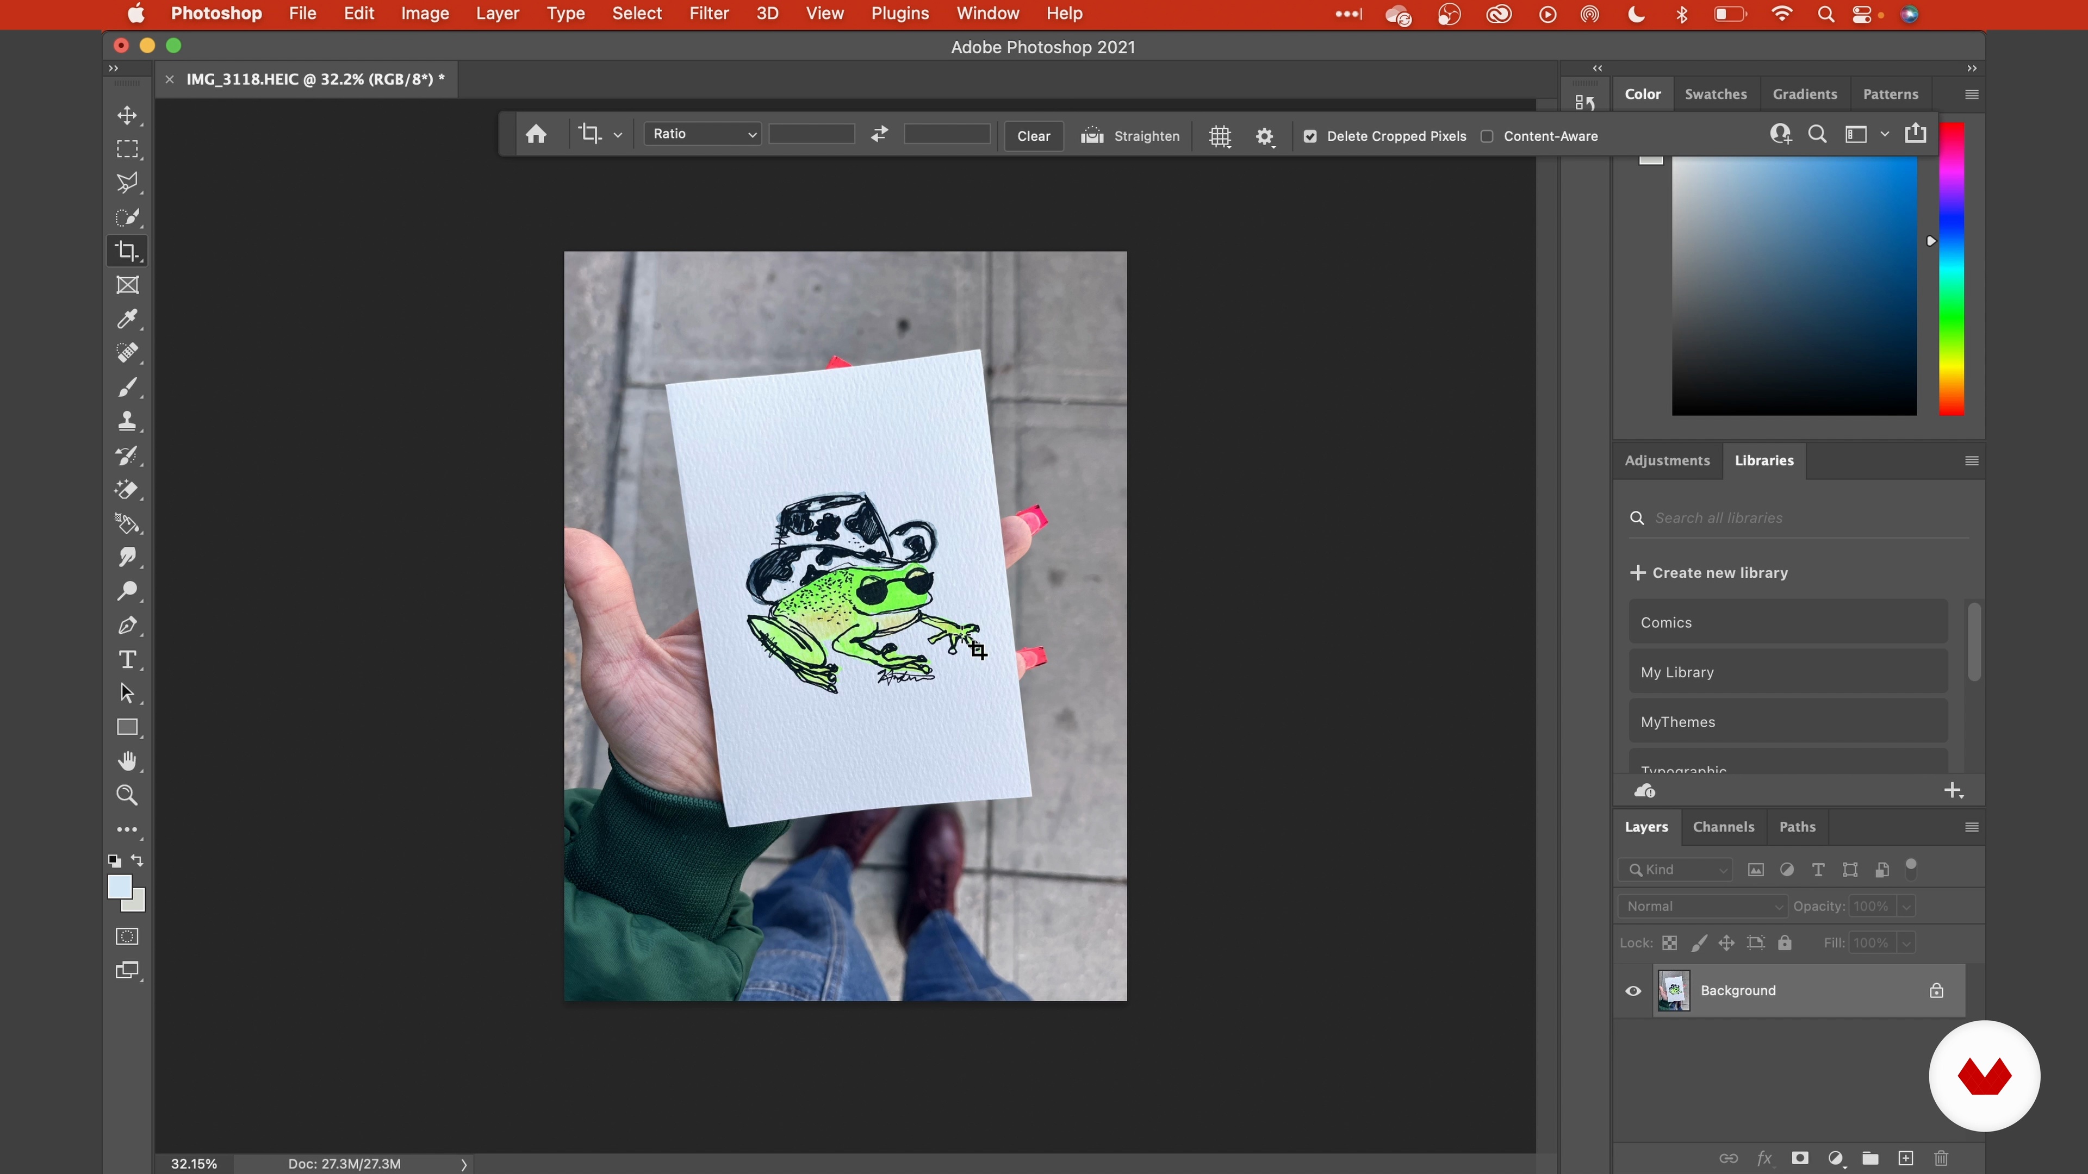Toggle Lock all padlock icon
Viewport: 2088px width, 1174px height.
click(1785, 943)
